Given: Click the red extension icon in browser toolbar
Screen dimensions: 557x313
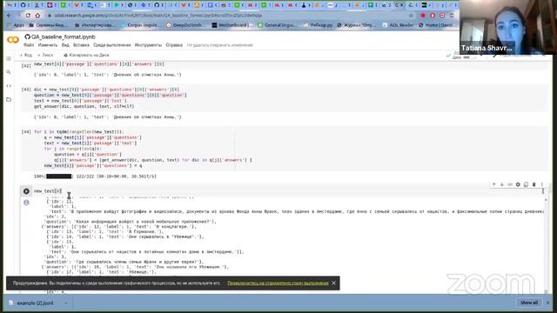Looking at the screenshot, I should click(x=423, y=16).
